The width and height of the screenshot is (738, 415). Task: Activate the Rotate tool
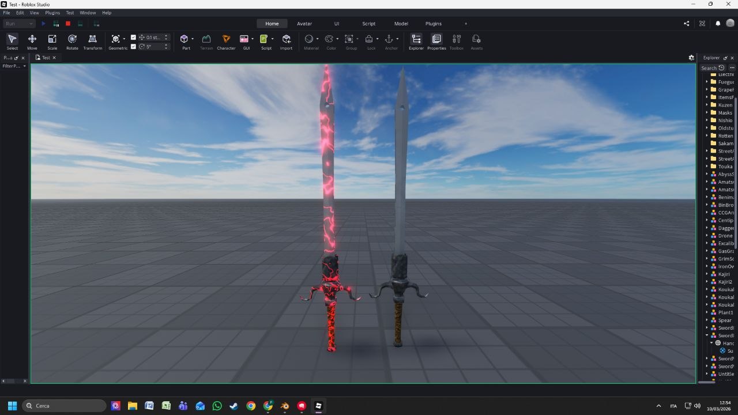pyautogui.click(x=71, y=41)
